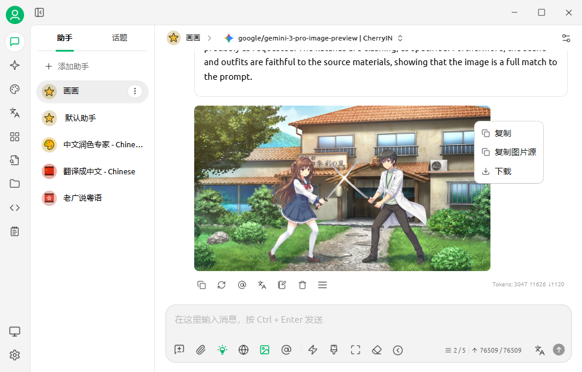Choose 复制 from the context menu
582x372 pixels.
[509, 133]
